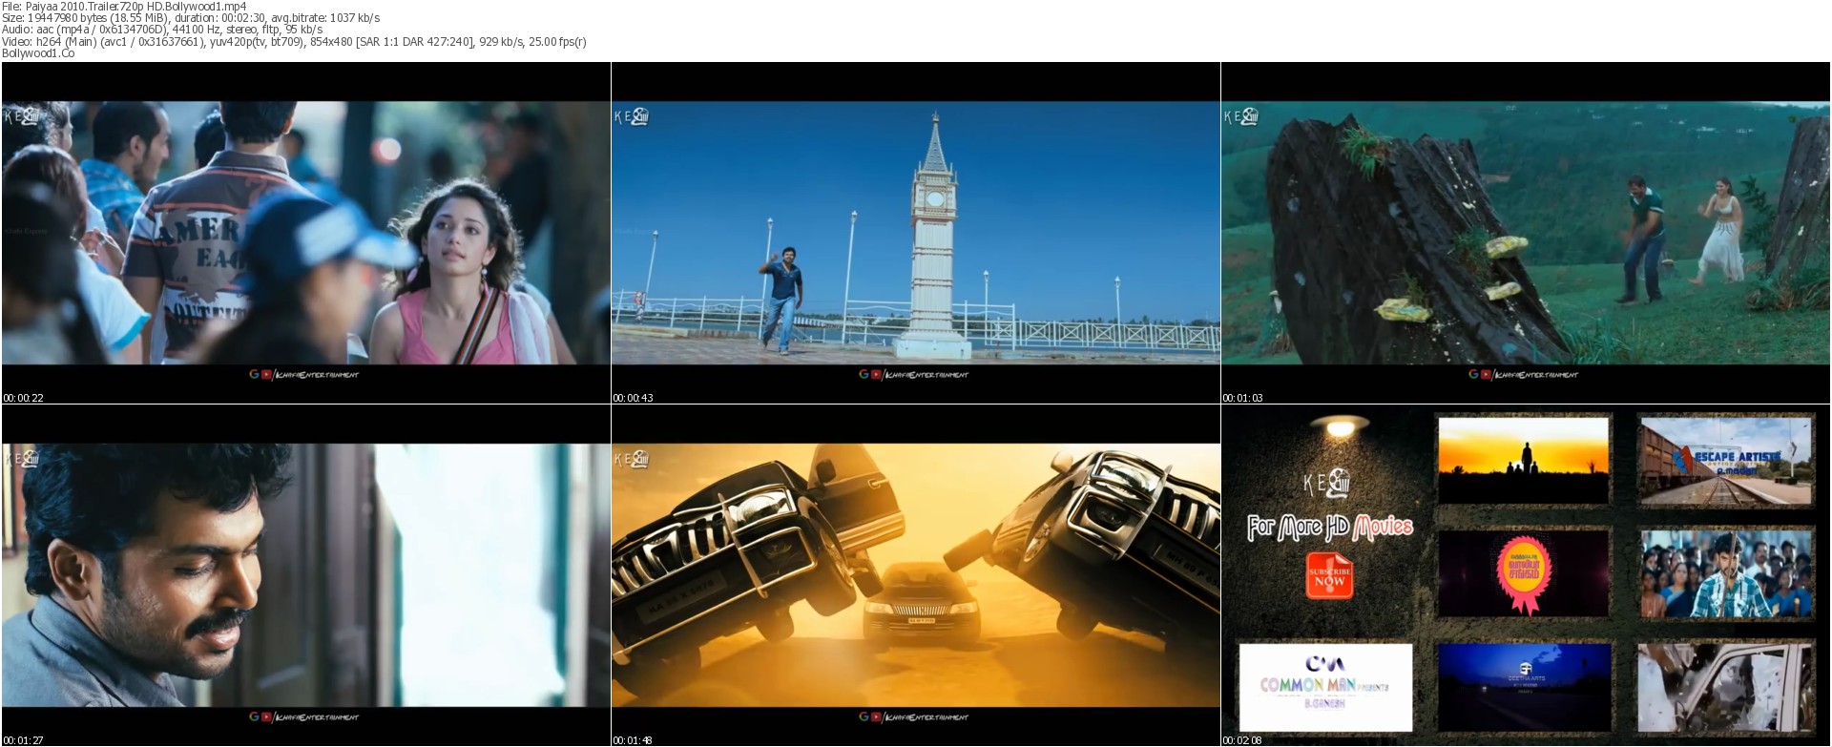Image resolution: width=1832 pixels, height=747 pixels.
Task: Click the KE logo under the lamp
Action: (x=1325, y=484)
